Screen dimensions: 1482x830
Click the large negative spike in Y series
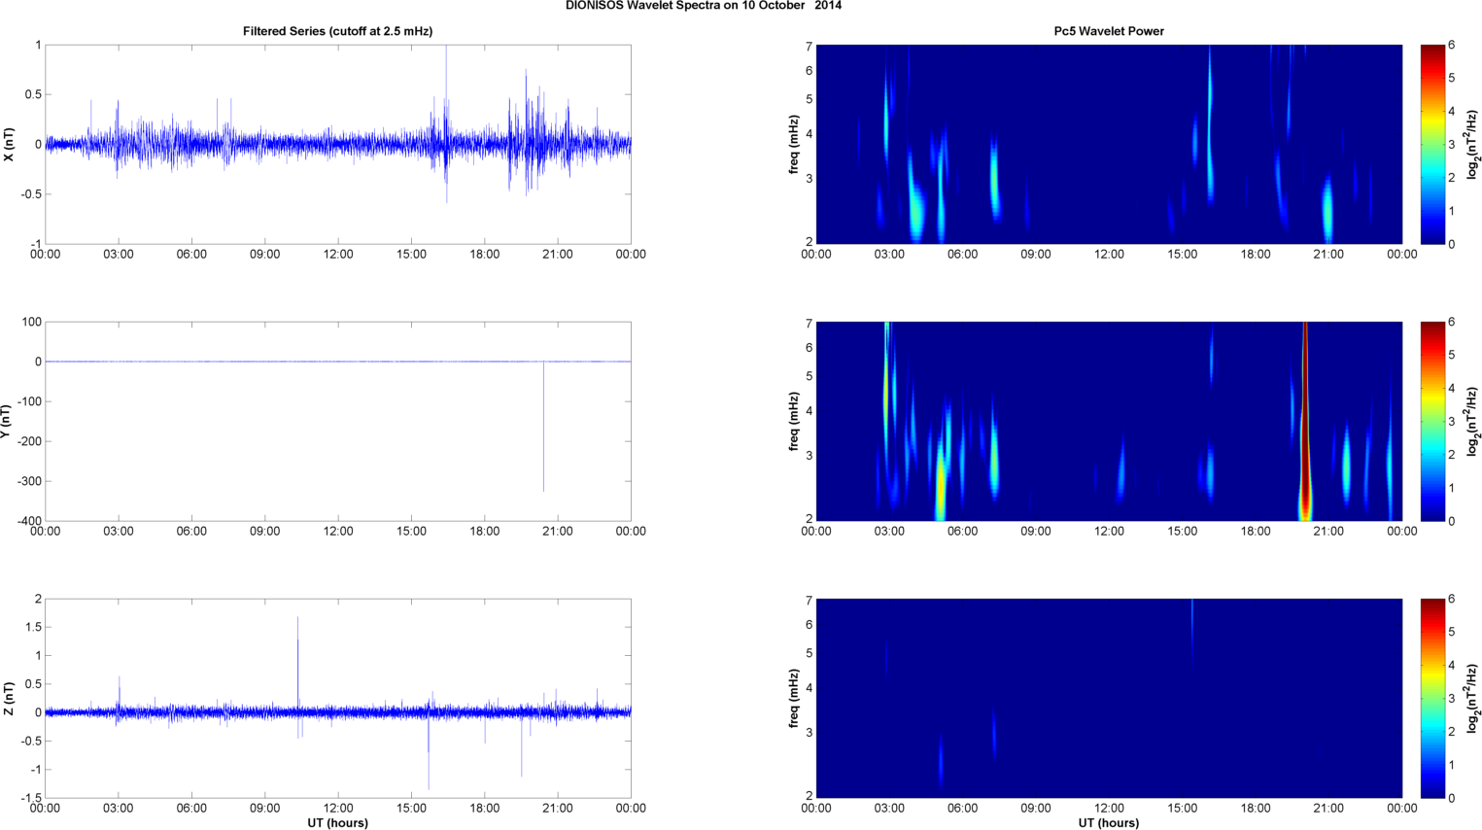(x=543, y=428)
